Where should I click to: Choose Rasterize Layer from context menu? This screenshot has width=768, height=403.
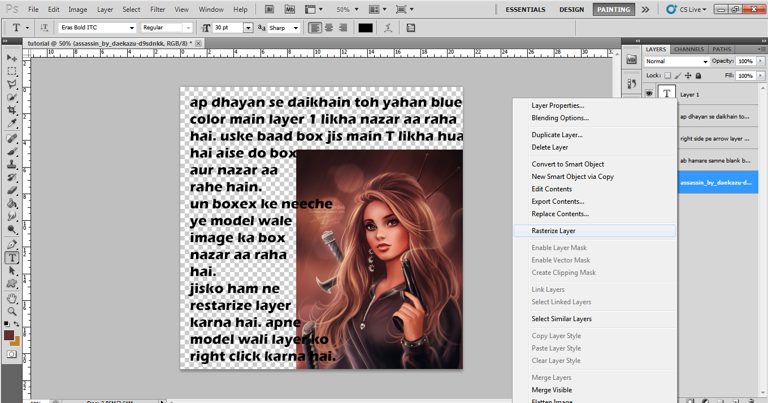595,231
